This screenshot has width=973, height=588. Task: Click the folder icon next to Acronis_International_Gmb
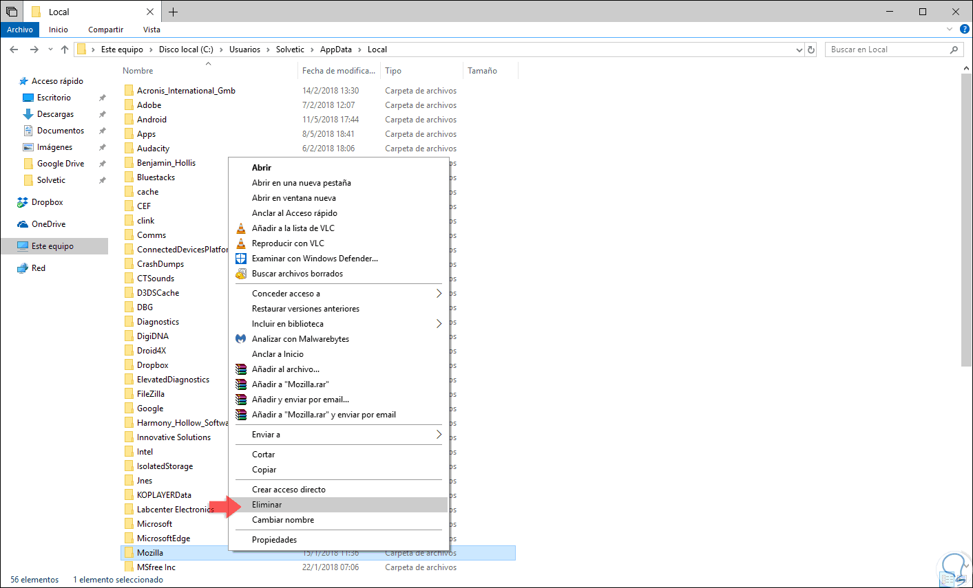129,91
